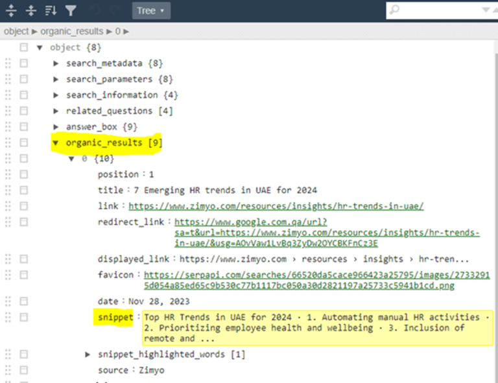Click the next search result arrow
Viewport: 498px width, 383px height.
pos(487,10)
